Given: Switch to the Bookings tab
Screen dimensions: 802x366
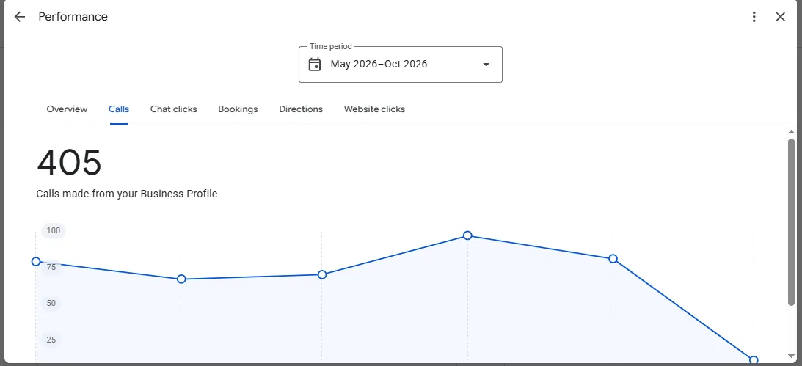Looking at the screenshot, I should click(238, 109).
